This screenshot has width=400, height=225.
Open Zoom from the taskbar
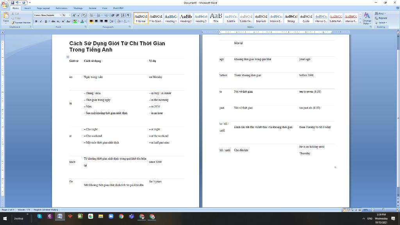click(x=111, y=216)
